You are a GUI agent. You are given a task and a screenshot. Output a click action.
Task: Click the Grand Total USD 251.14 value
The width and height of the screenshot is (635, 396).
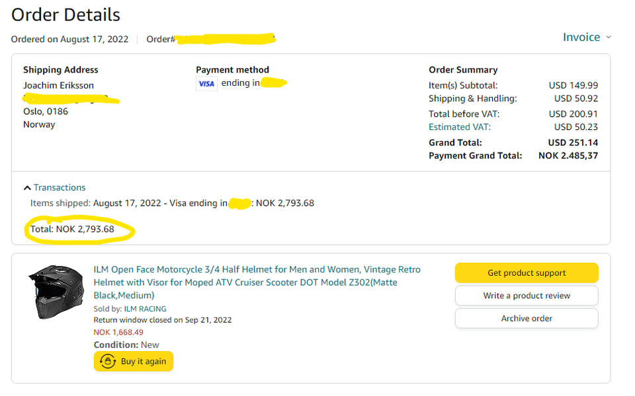pos(573,143)
